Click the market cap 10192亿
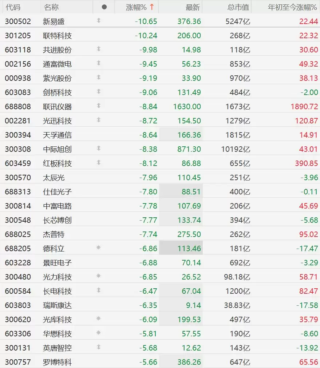Image resolution: width=320 pixels, height=368 pixels. point(236,149)
